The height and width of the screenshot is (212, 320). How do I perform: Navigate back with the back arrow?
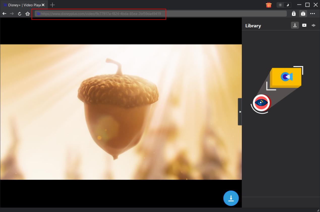coord(4,14)
